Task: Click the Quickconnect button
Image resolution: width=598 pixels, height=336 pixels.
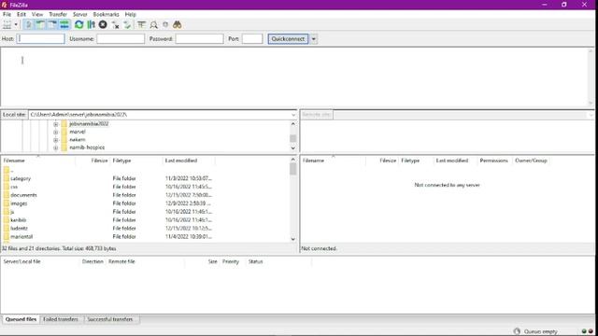Action: [288, 39]
